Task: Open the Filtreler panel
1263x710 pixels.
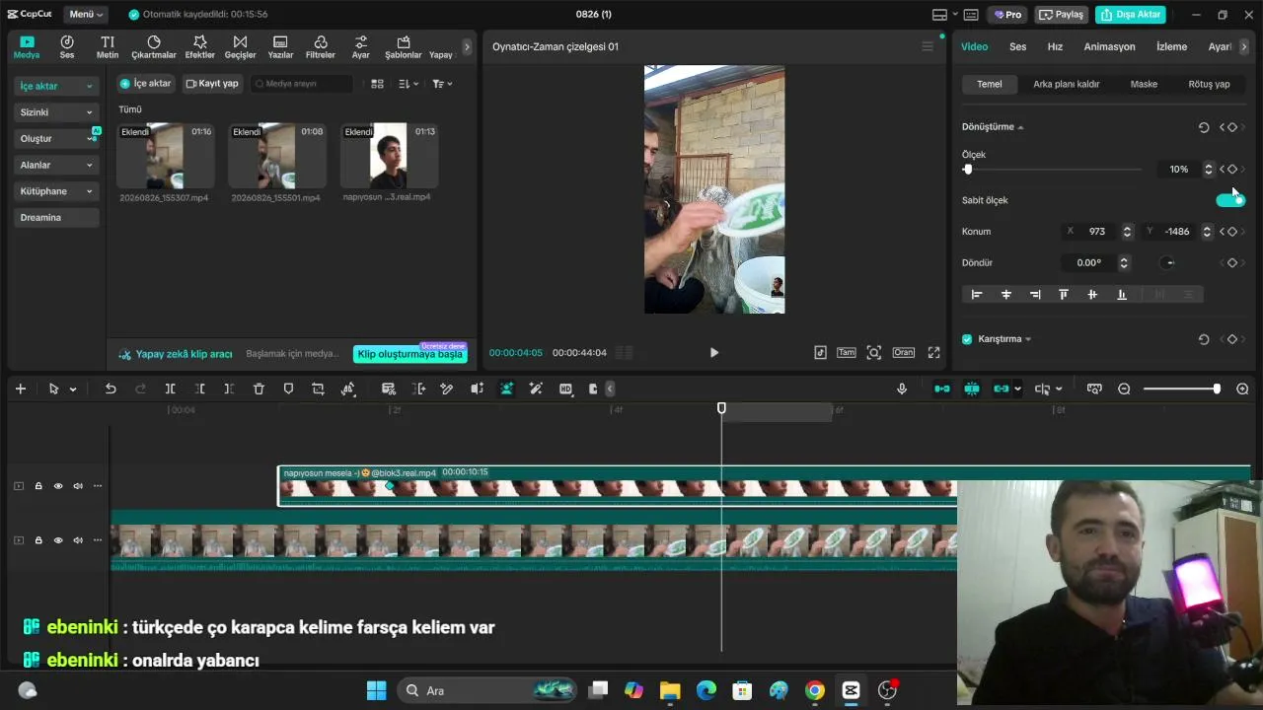Action: [321, 47]
